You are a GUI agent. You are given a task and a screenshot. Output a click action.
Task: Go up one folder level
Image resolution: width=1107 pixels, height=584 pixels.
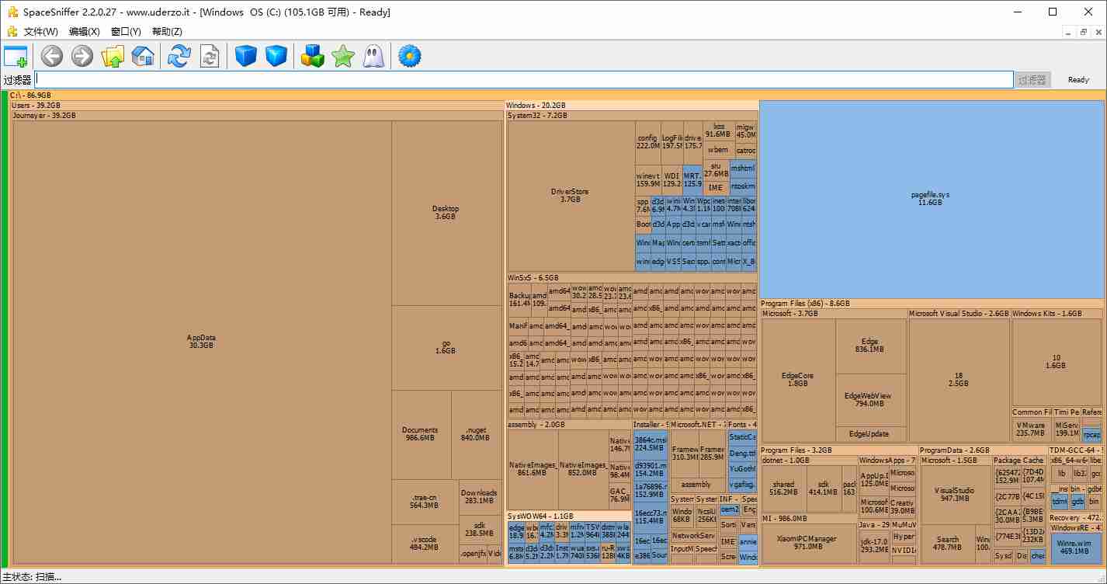(113, 56)
